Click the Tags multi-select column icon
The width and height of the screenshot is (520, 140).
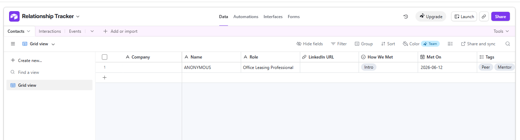[482, 57]
